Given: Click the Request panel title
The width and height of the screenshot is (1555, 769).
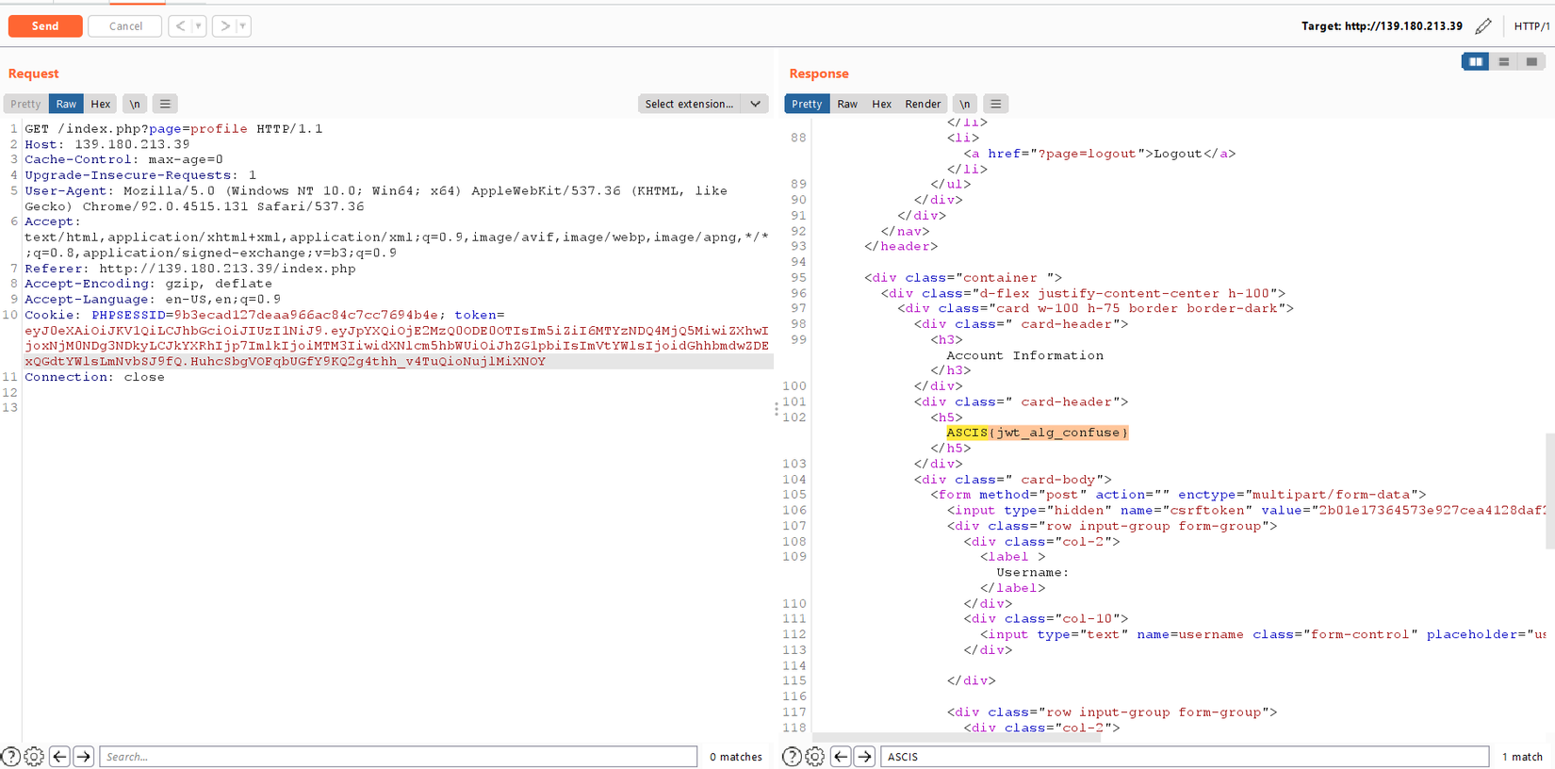Looking at the screenshot, I should coord(33,74).
